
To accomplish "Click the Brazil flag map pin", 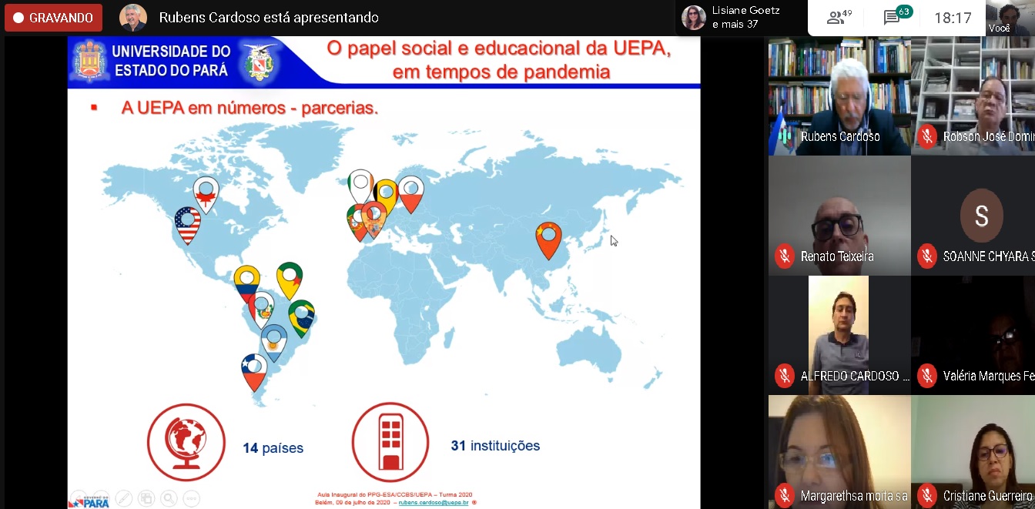I will point(301,316).
